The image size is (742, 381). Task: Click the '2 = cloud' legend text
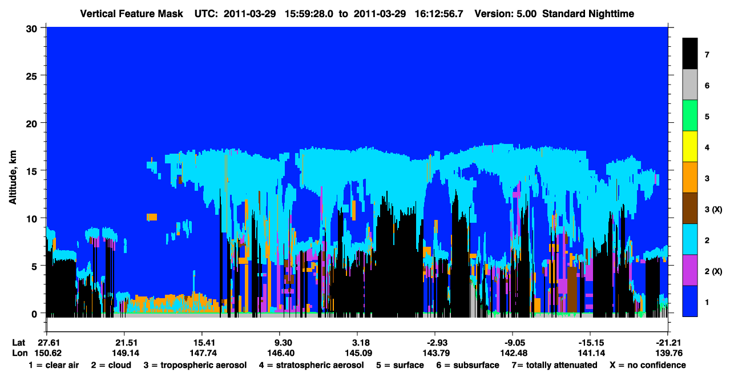111,365
